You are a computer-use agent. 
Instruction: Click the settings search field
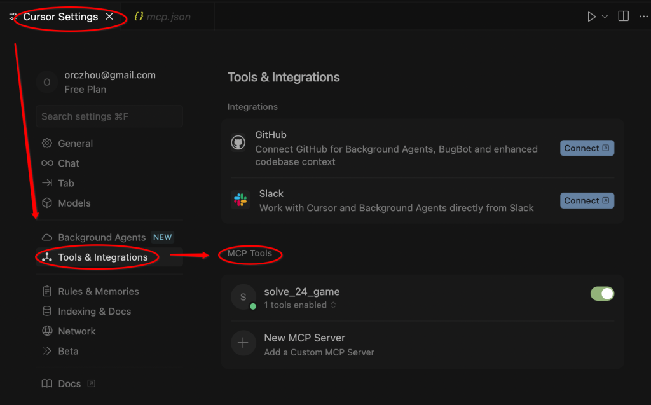[109, 116]
